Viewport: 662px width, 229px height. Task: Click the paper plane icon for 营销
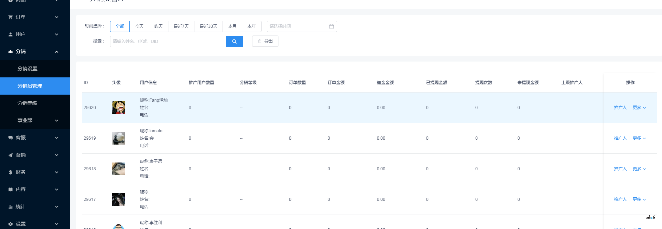[11, 155]
